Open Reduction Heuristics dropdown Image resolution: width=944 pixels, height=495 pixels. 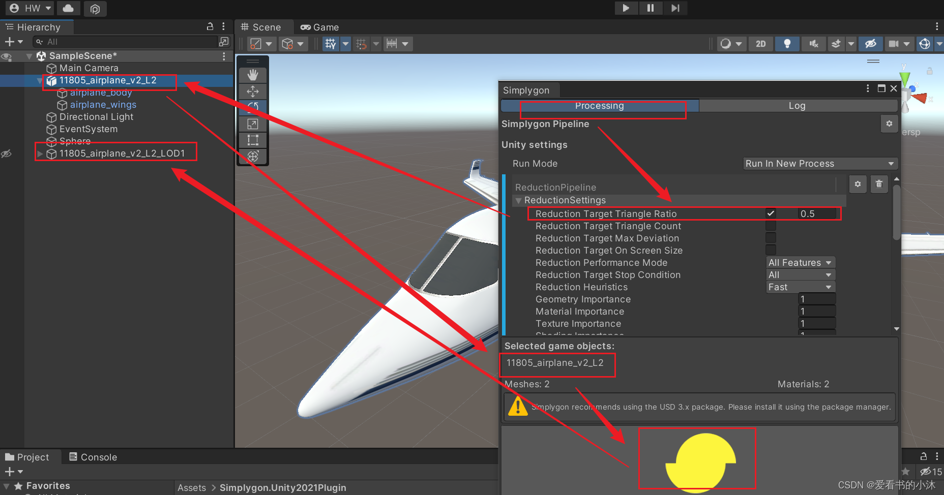[801, 287]
